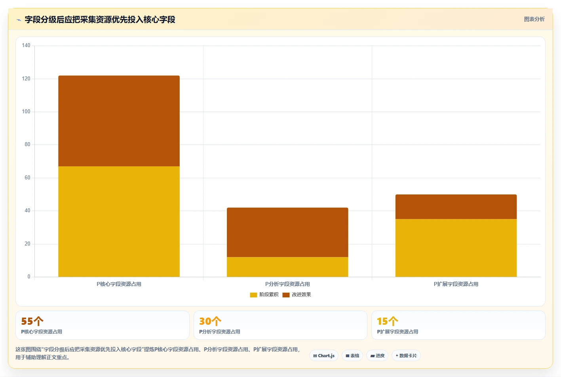Click the P分析字段资源占用 axis label
The height and width of the screenshot is (377, 561).
287,284
